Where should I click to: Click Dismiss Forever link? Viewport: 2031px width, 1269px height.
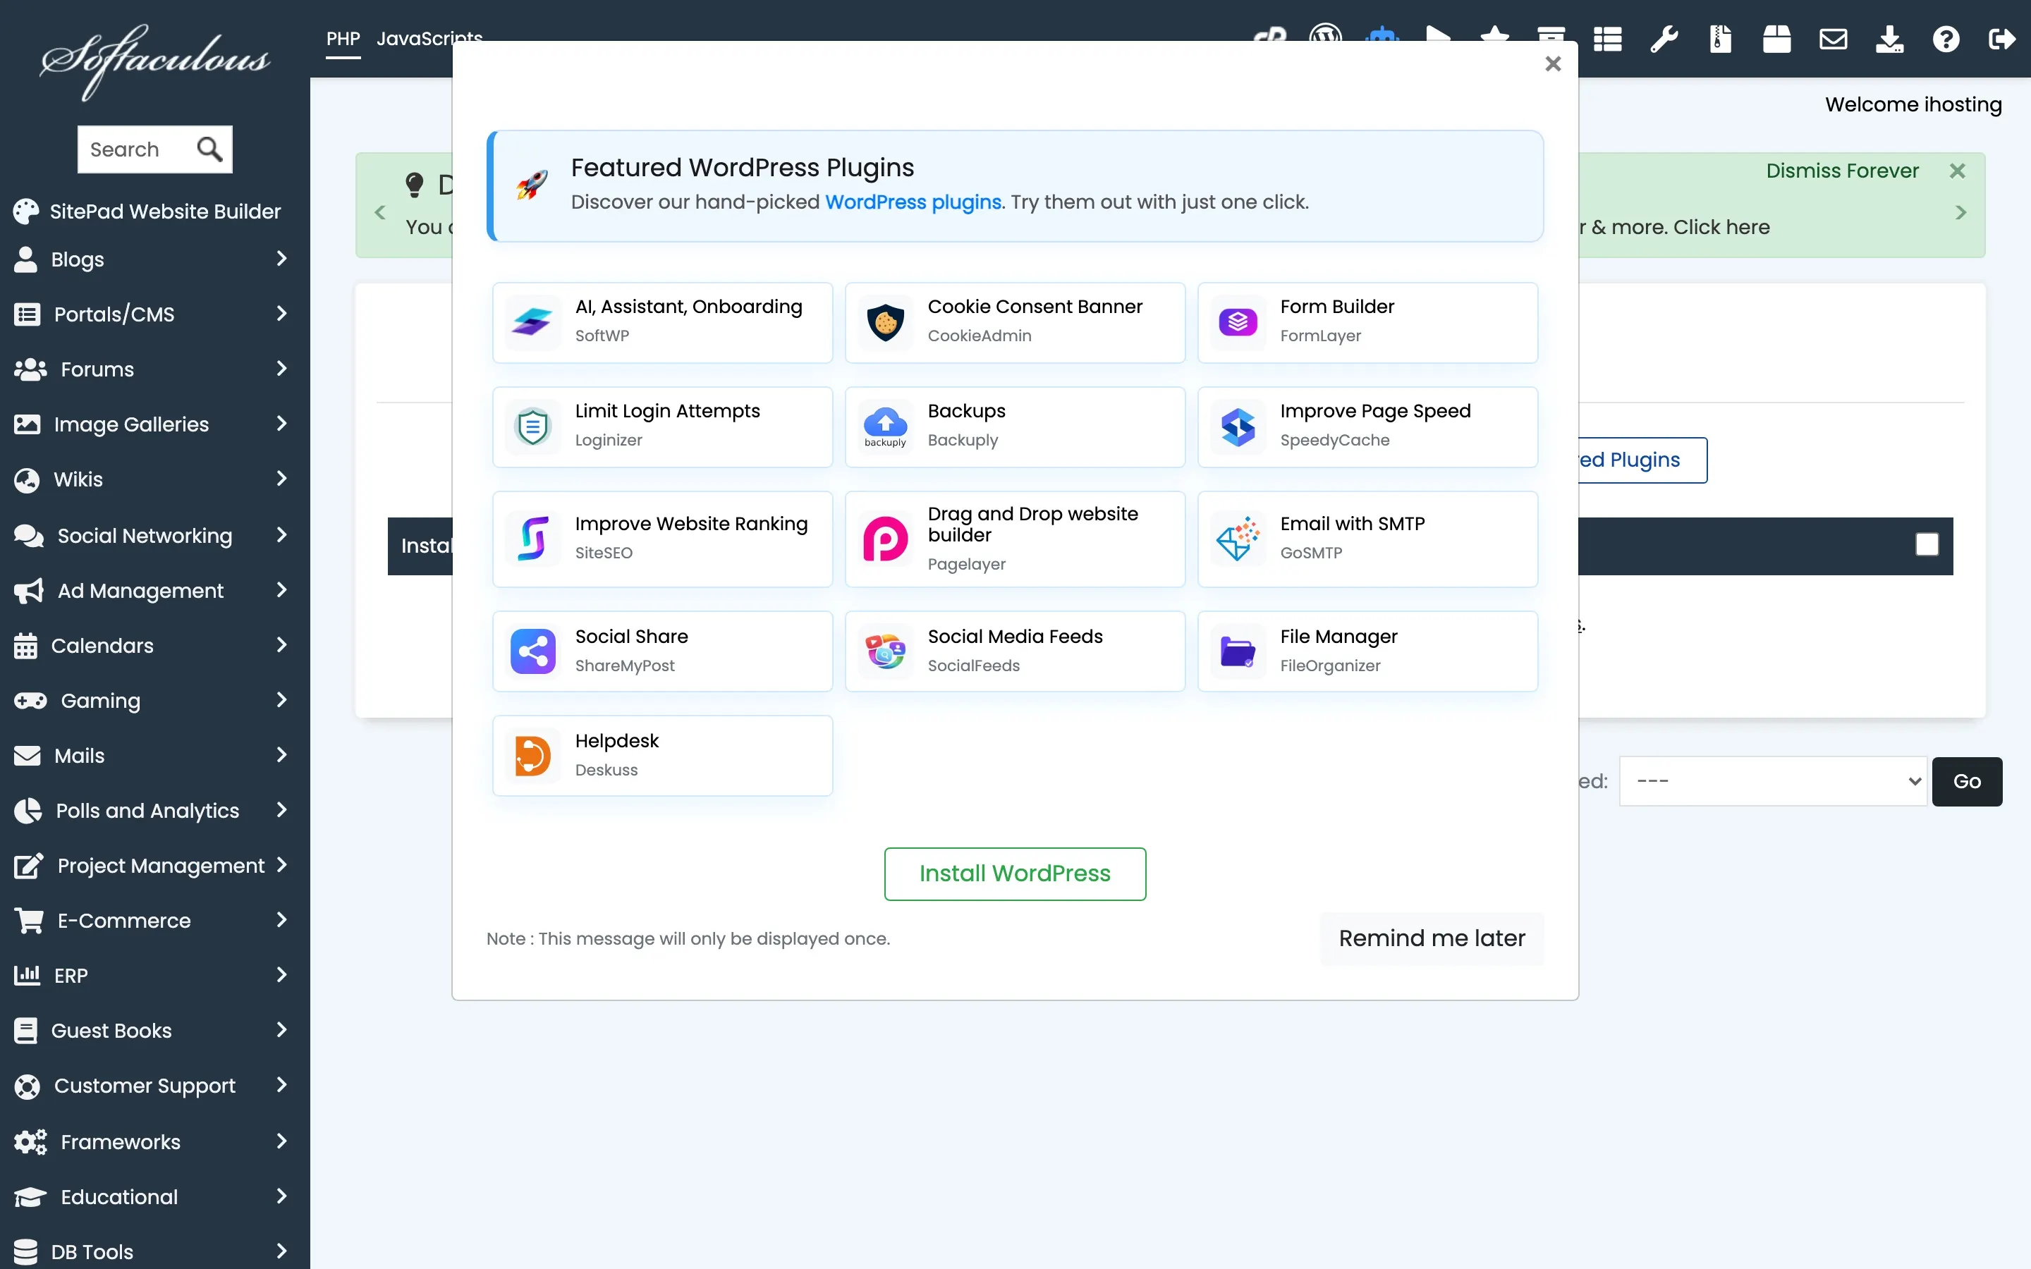(1842, 171)
